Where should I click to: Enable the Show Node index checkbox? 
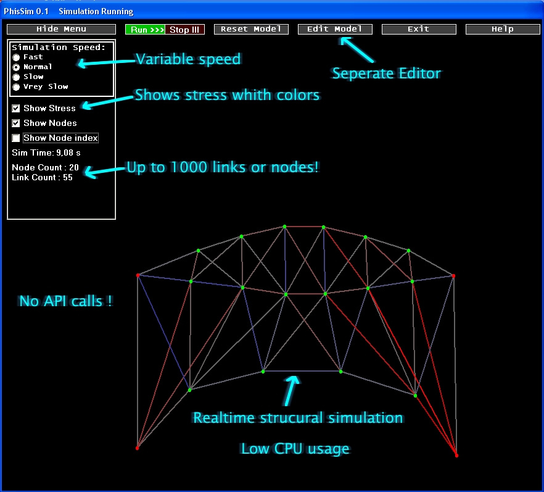coord(16,138)
